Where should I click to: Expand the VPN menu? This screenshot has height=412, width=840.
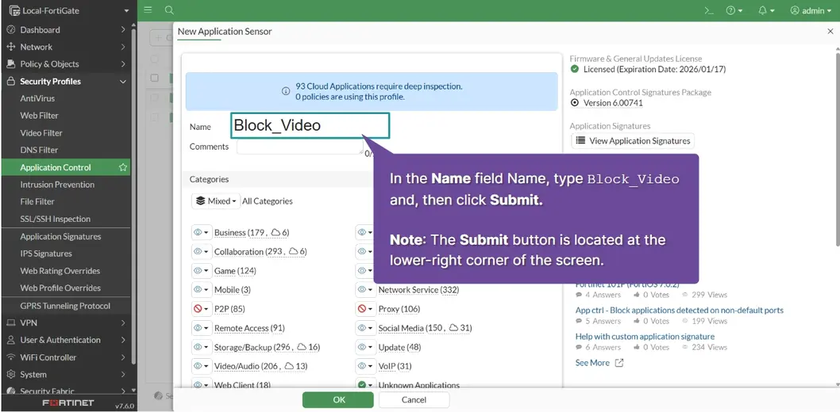[67, 322]
